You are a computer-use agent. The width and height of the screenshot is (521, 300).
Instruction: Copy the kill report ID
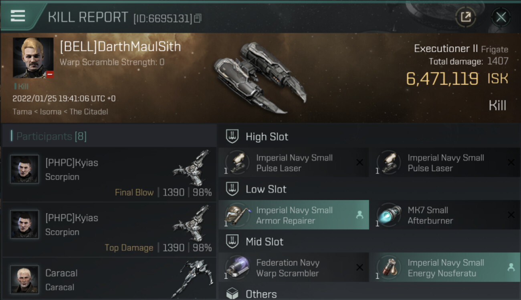(198, 18)
